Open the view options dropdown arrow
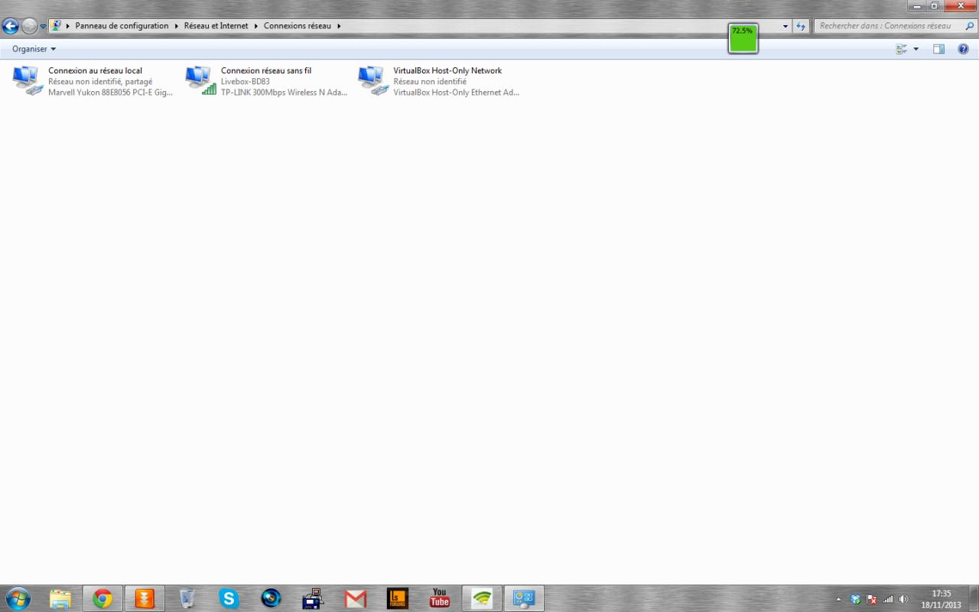The width and height of the screenshot is (979, 612). pyautogui.click(x=916, y=49)
